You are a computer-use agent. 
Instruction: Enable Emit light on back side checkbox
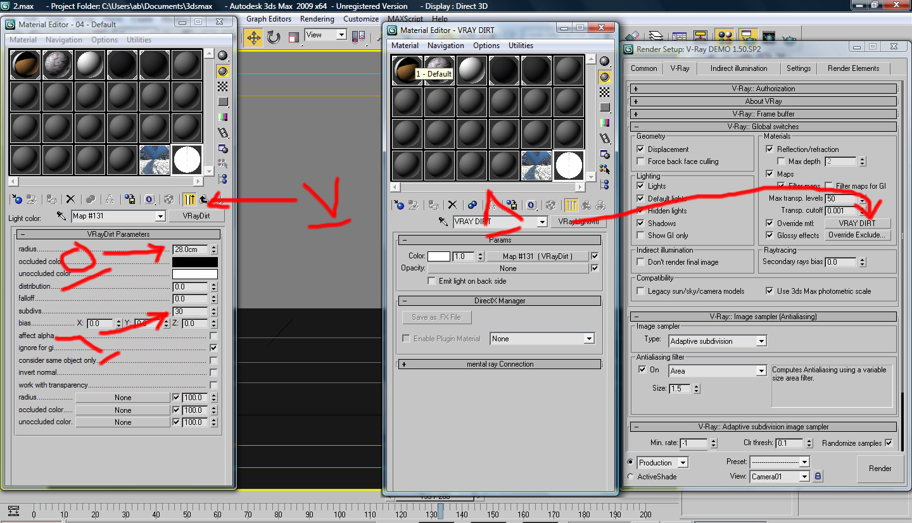pos(432,281)
